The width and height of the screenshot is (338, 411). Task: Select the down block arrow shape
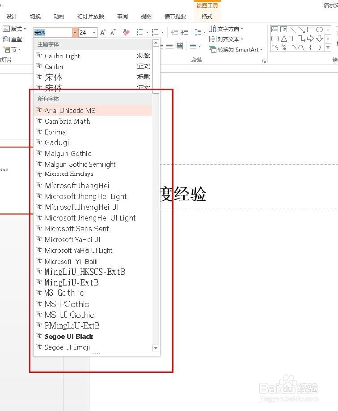click(319, 39)
